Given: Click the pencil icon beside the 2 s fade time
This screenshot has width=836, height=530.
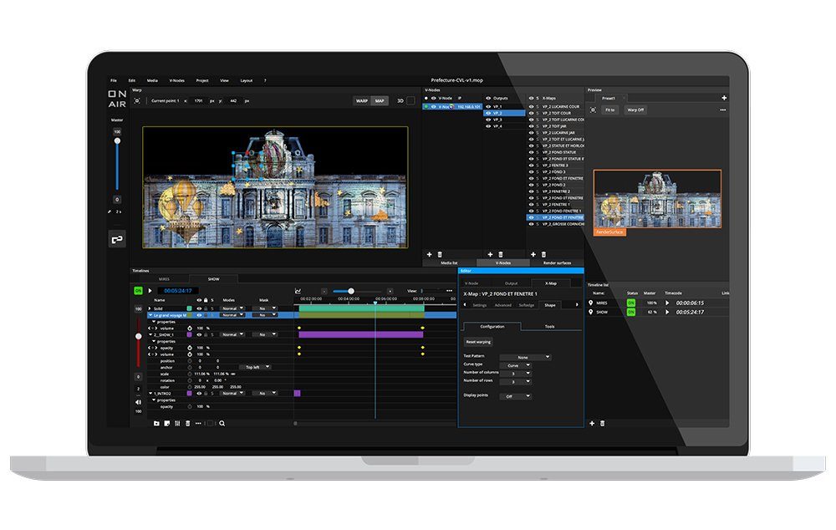Looking at the screenshot, I should click(110, 211).
